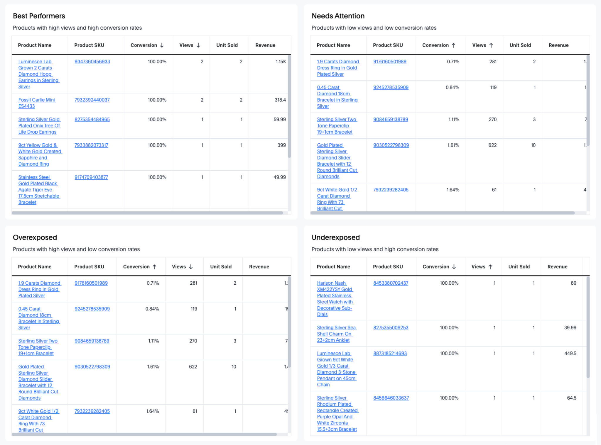Click Underexposed table vertical scrollbar
601x445 pixels.
coord(588,327)
